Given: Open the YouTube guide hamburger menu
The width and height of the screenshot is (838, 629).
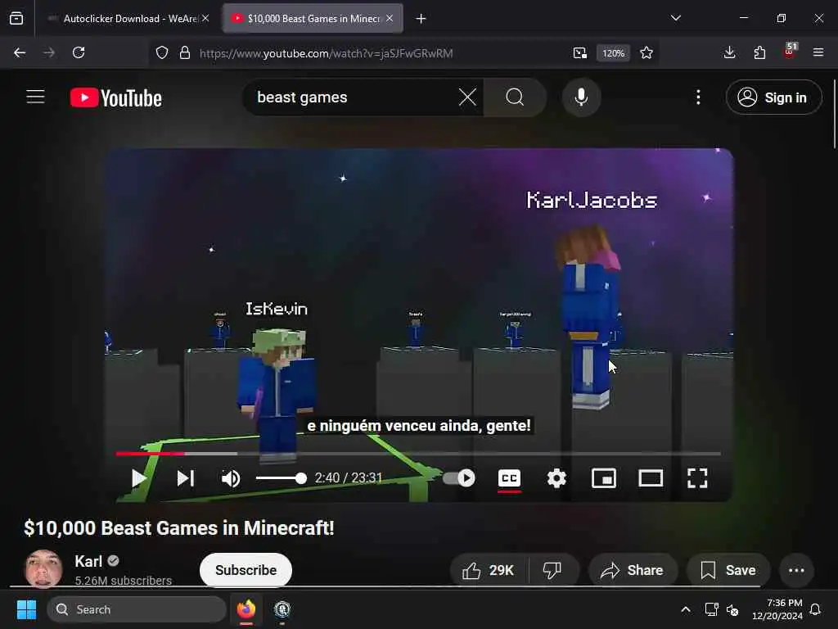Looking at the screenshot, I should (35, 97).
